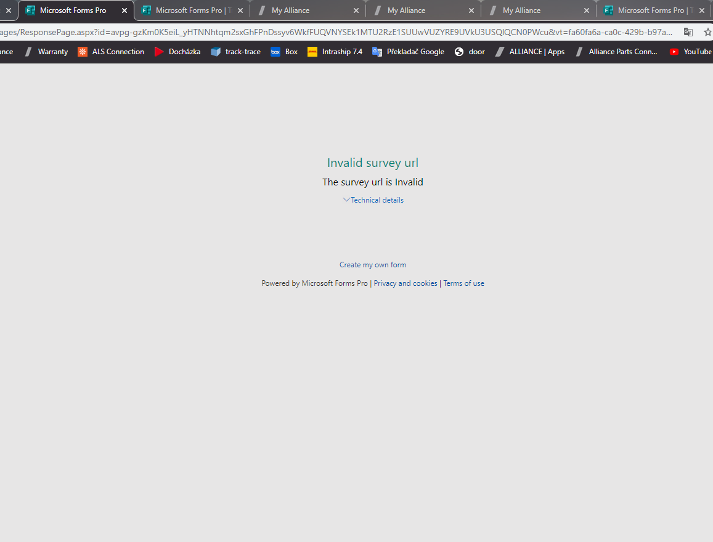Expand the Technical details section
The width and height of the screenshot is (713, 542).
[373, 200]
